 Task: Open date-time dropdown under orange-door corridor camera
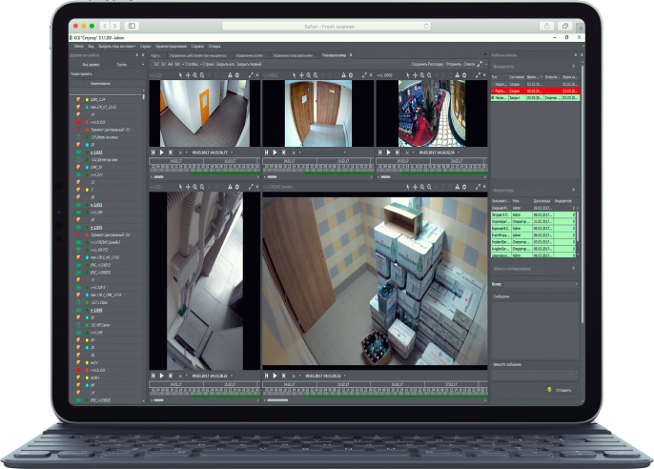point(232,153)
